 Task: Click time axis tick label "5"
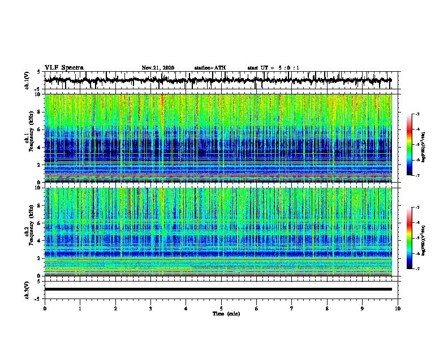pos(221,309)
